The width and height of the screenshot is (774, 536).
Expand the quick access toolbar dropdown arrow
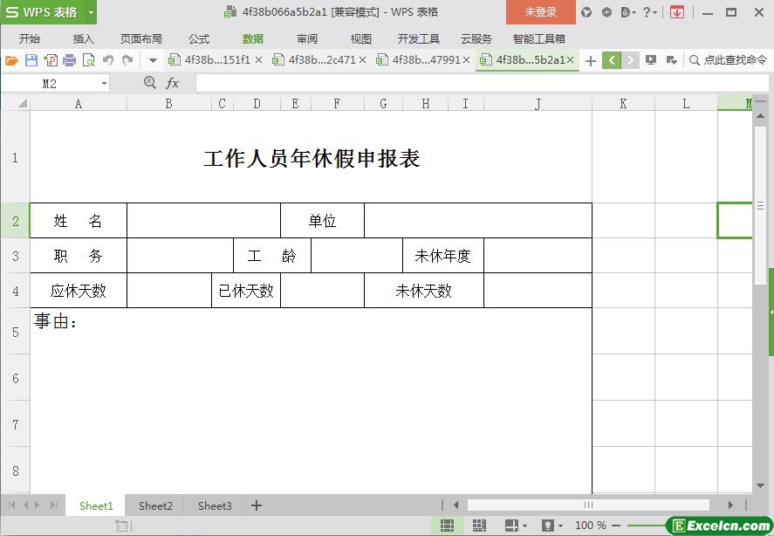click(153, 60)
